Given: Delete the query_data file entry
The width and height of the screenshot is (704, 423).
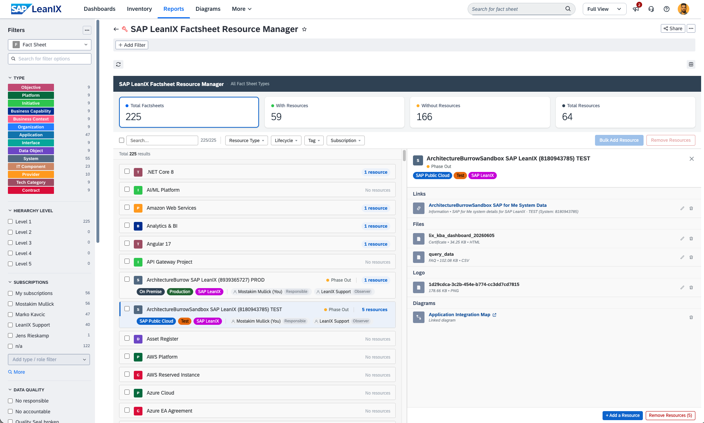Looking at the screenshot, I should [691, 257].
